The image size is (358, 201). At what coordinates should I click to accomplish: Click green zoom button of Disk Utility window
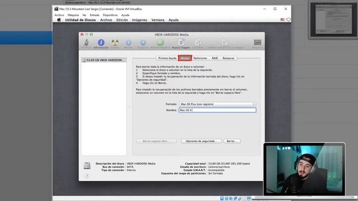tap(91, 35)
